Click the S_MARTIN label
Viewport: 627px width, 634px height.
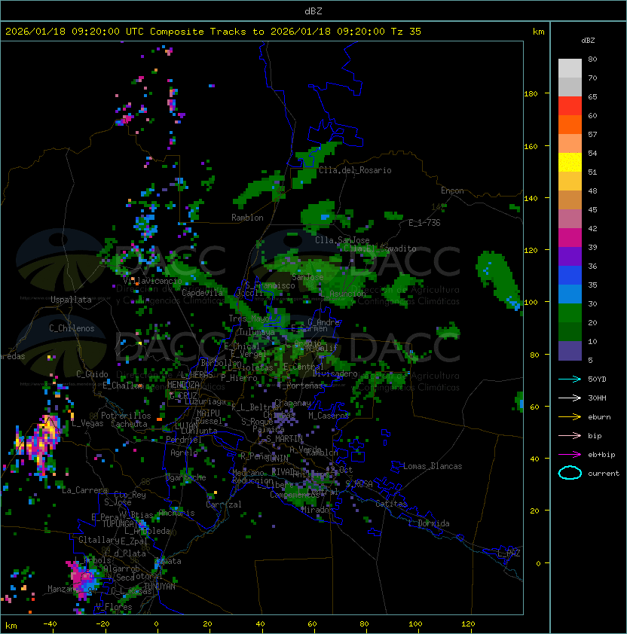pyautogui.click(x=285, y=438)
